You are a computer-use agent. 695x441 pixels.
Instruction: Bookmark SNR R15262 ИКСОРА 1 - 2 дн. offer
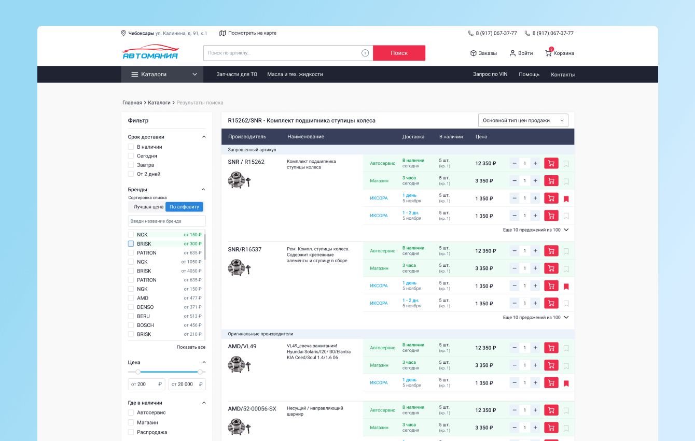point(566,216)
